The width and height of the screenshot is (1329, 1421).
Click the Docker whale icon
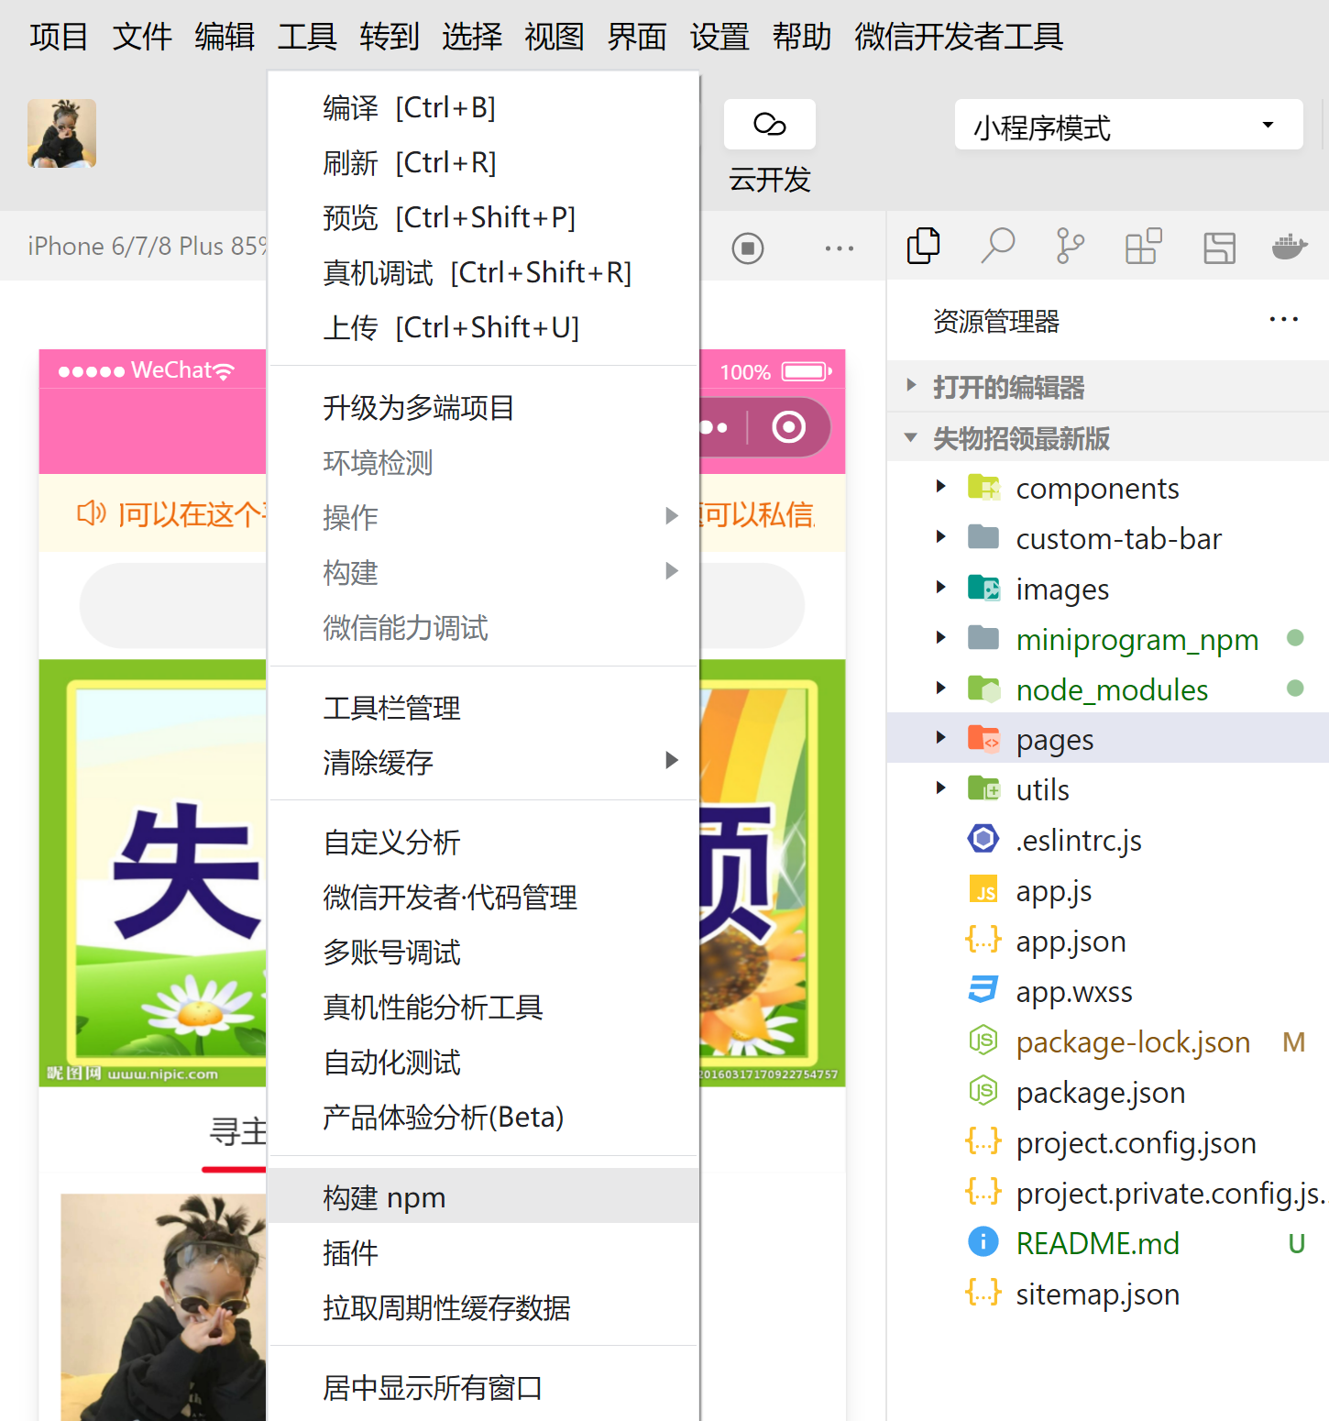coord(1291,246)
